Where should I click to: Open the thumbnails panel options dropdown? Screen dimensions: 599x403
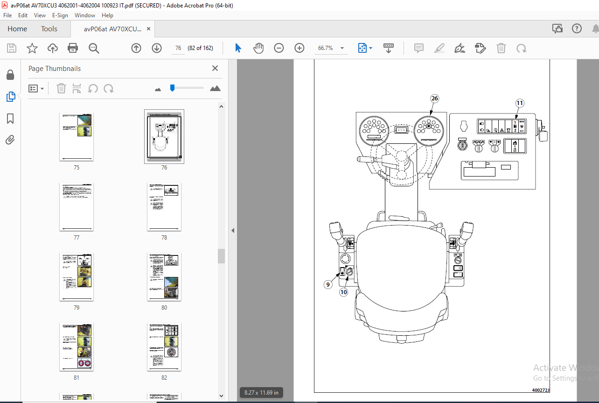point(36,88)
